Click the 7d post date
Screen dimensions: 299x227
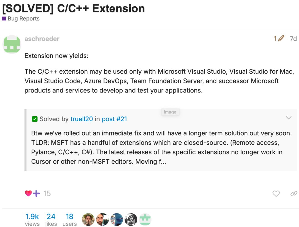(293, 39)
